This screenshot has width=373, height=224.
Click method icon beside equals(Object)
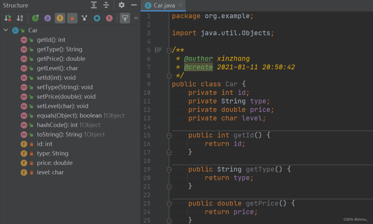24,116
